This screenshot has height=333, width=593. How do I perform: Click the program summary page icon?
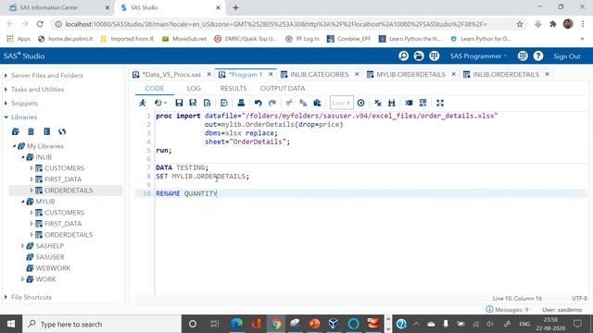(207, 103)
